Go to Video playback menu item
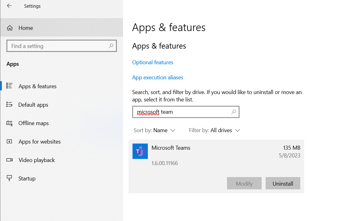338x221 pixels. click(36, 160)
